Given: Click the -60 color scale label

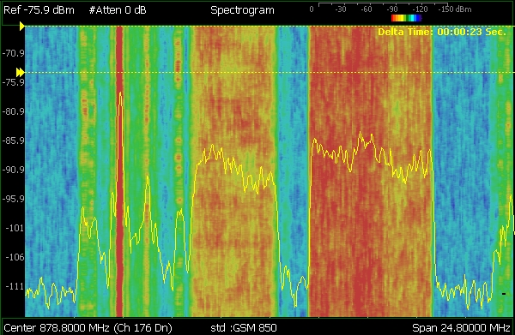Looking at the screenshot, I should click(x=367, y=9).
